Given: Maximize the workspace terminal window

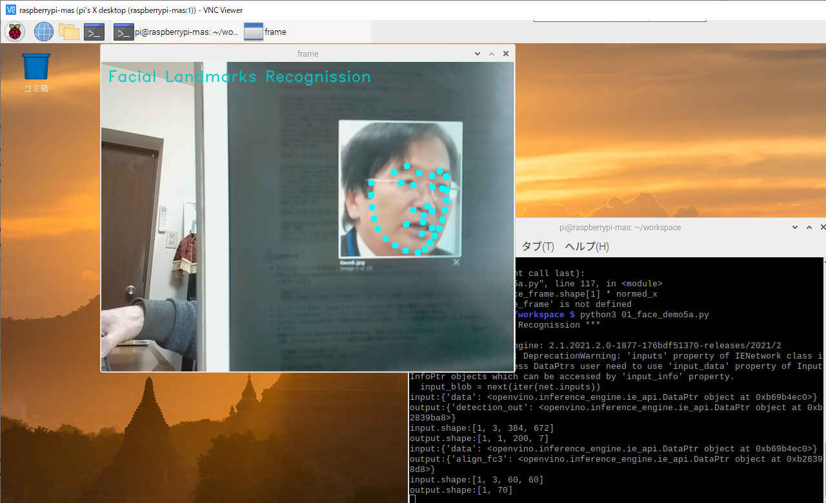Looking at the screenshot, I should [809, 227].
